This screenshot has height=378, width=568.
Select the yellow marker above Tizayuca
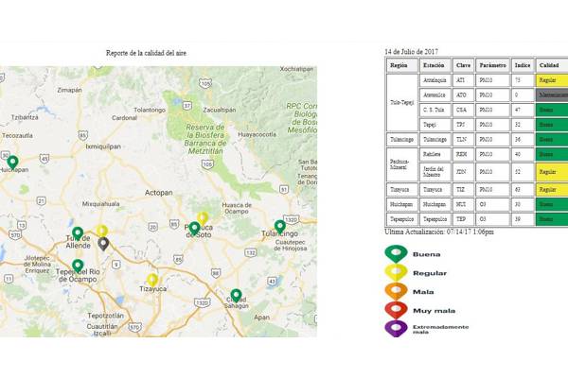[152, 281]
